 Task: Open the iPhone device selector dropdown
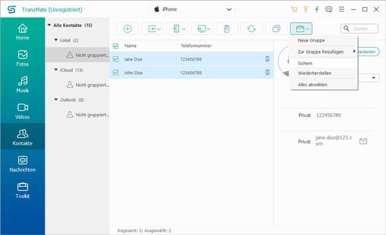point(192,10)
